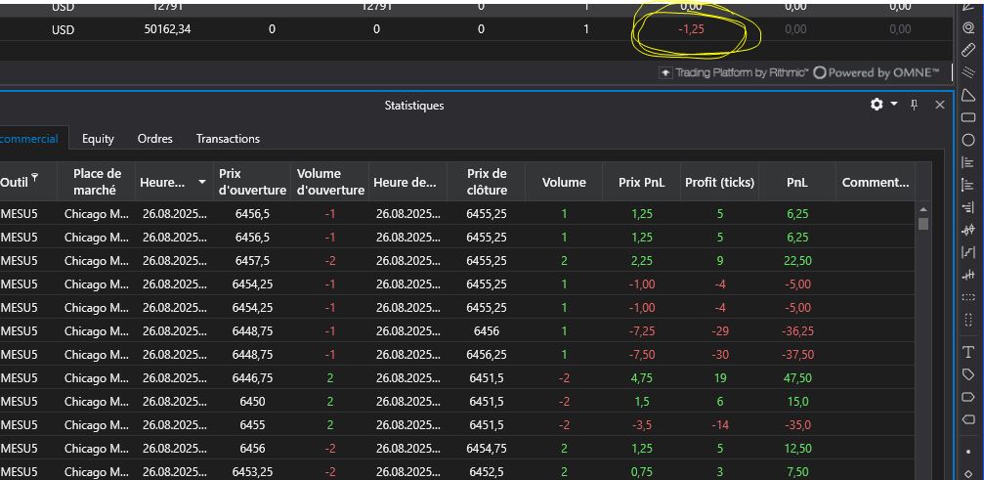The width and height of the screenshot is (984, 480).
Task: Select the small dot marker tool
Action: pyautogui.click(x=968, y=452)
